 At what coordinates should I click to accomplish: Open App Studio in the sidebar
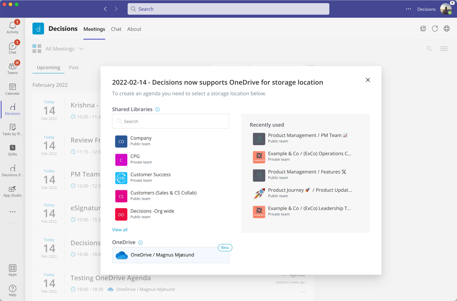pyautogui.click(x=12, y=191)
